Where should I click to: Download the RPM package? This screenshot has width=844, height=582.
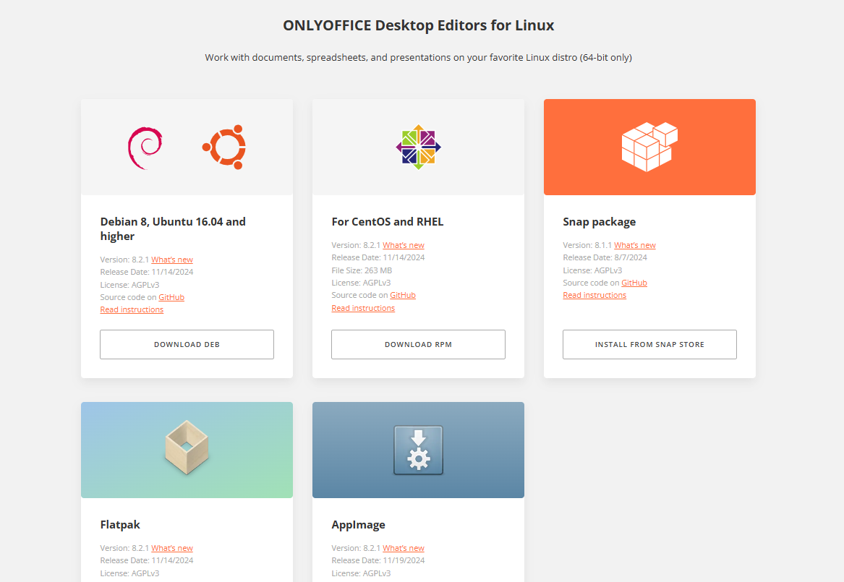coord(418,344)
